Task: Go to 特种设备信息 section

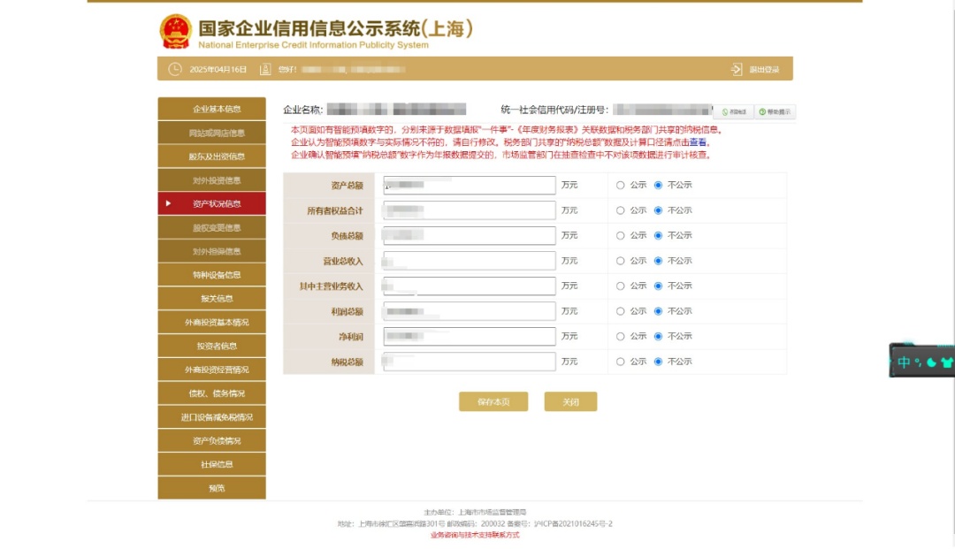Action: (x=211, y=274)
